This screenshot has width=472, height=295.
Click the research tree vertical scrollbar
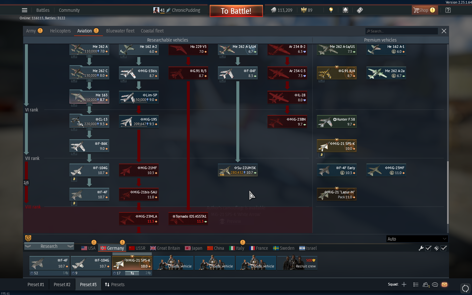coord(448,193)
